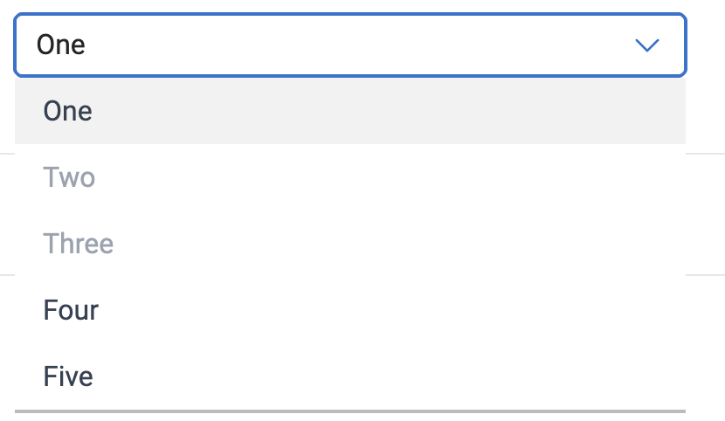
Task: Click the disabled "Three" option
Action: tap(79, 244)
